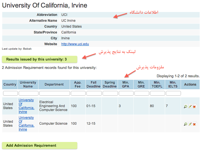Screen dimensions: 203x152
Task: Sort table by Spring Deadline header
Action: click(110, 85)
